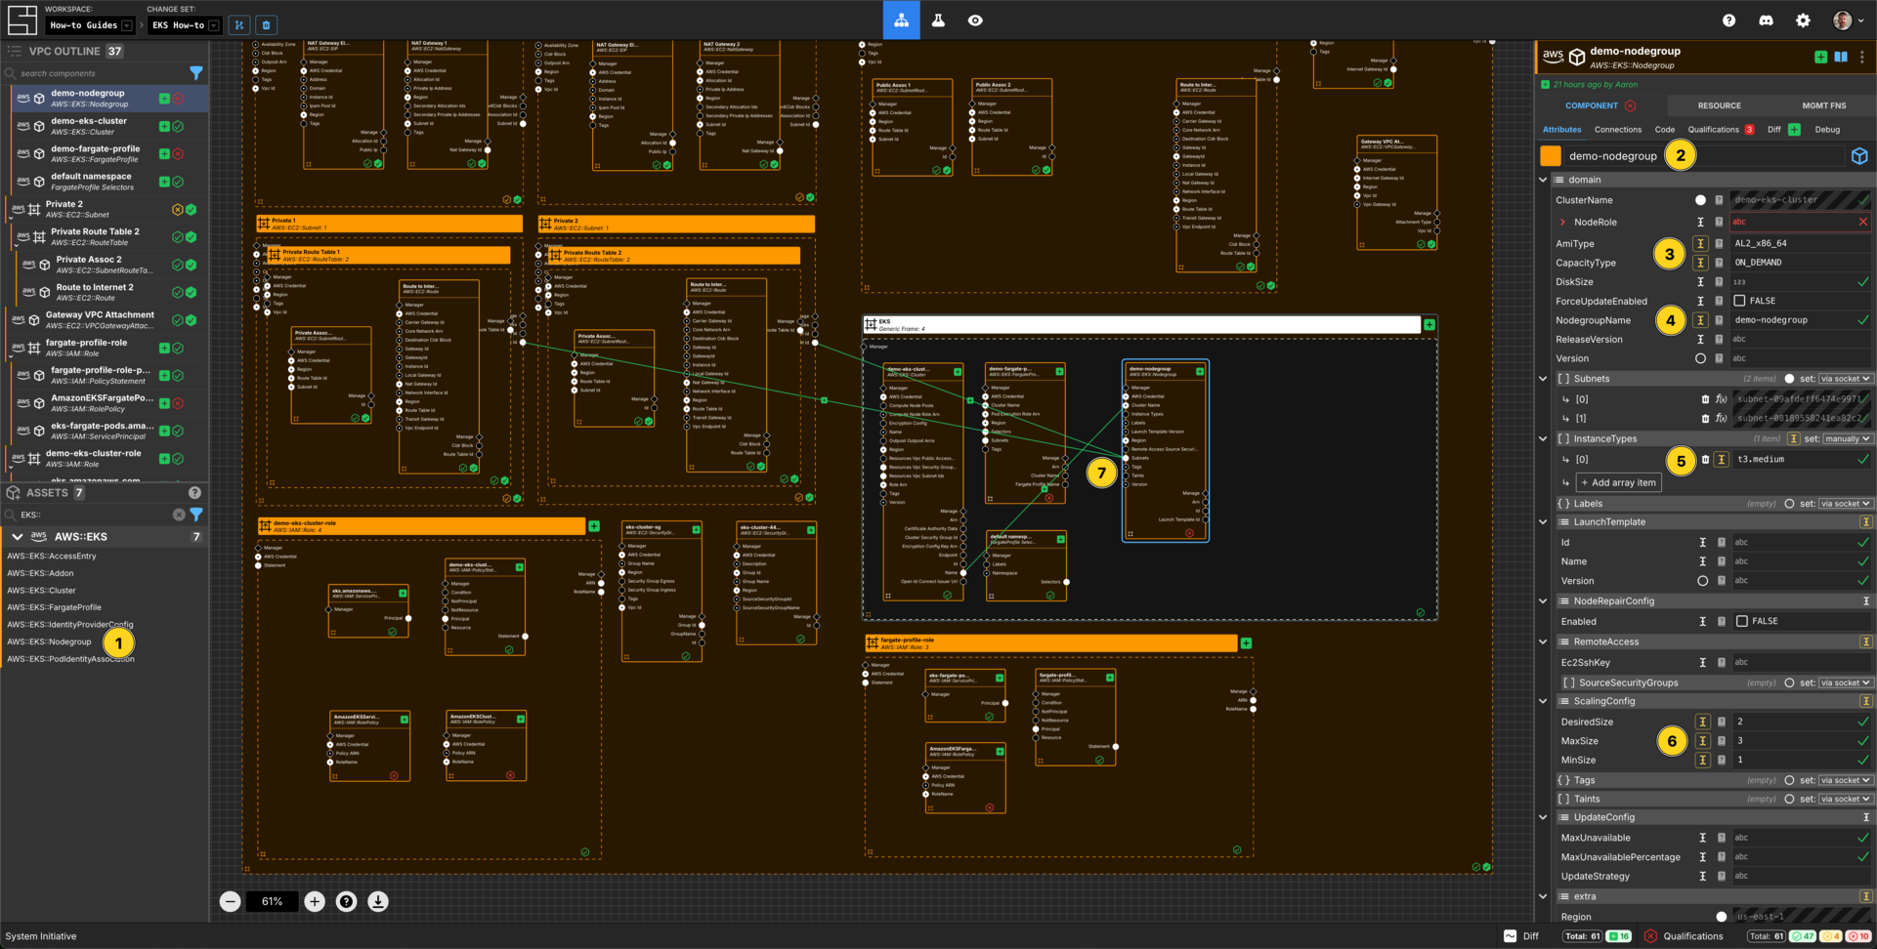Open the Subnets set via socket dropdown
This screenshot has width=1877, height=949.
pos(1845,379)
